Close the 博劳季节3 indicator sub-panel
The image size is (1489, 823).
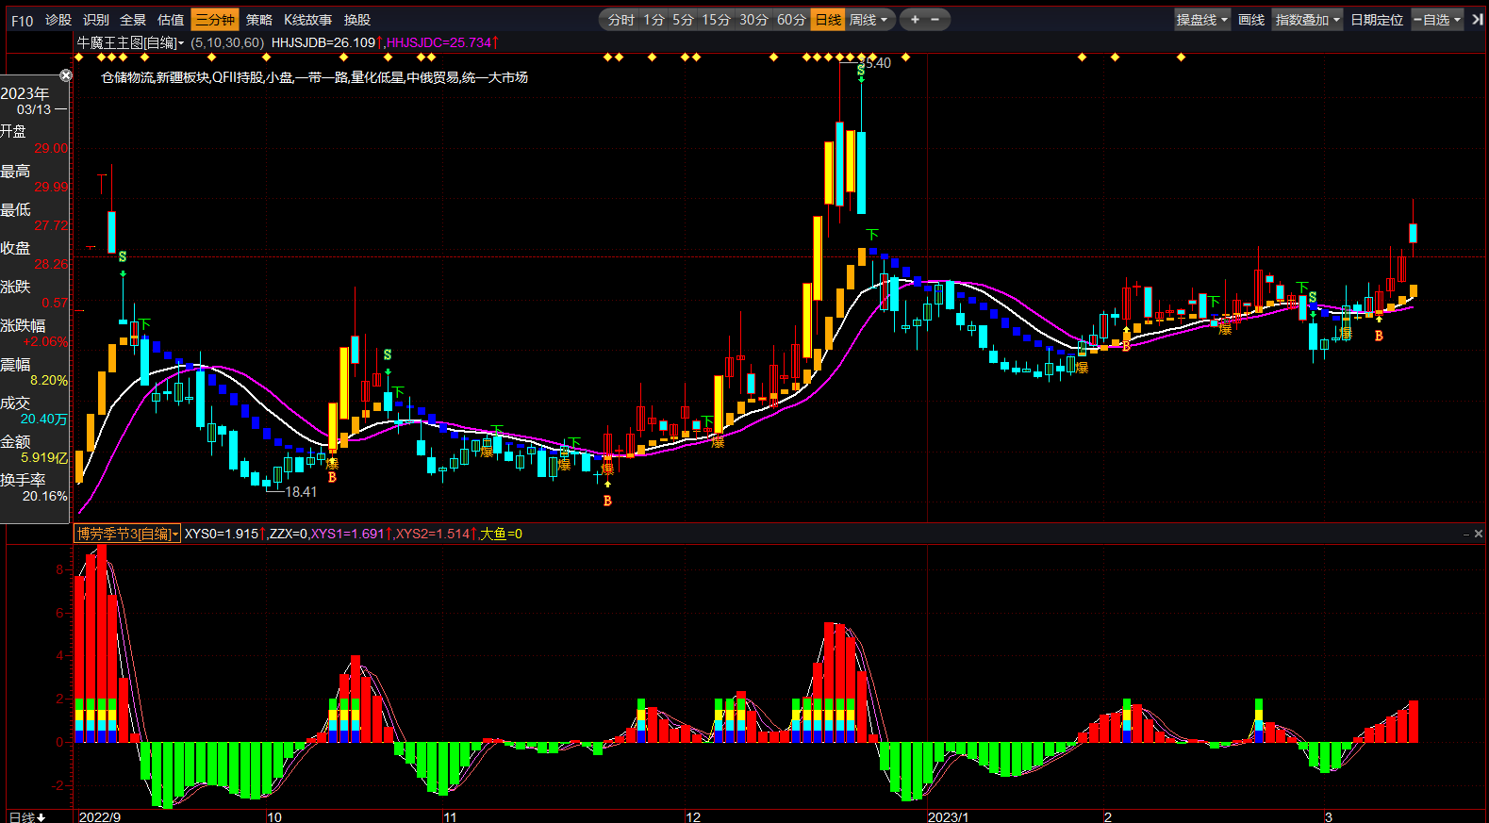point(1479,534)
